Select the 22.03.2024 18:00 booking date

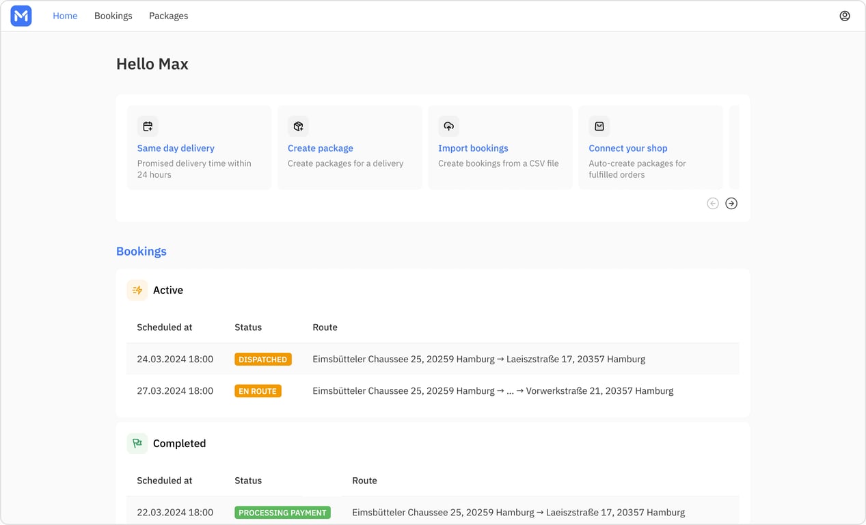click(x=175, y=512)
